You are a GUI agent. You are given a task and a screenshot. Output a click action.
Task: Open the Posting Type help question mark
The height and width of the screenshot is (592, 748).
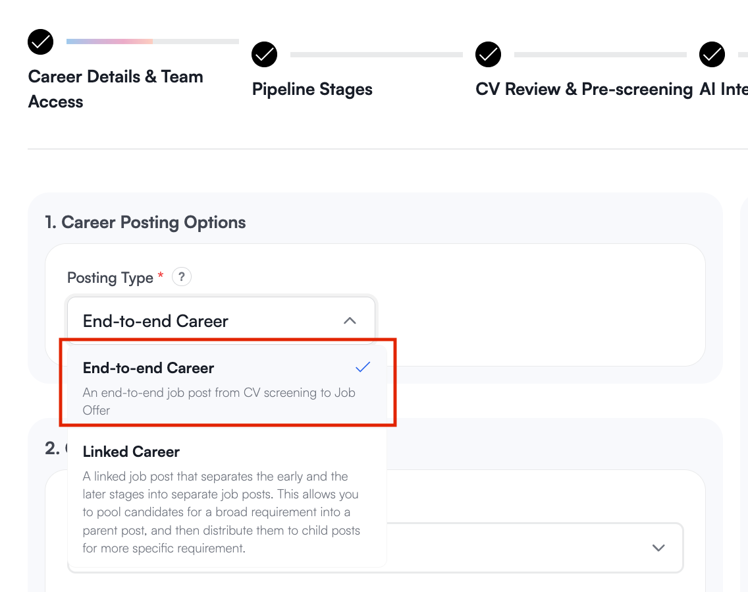pyautogui.click(x=182, y=278)
